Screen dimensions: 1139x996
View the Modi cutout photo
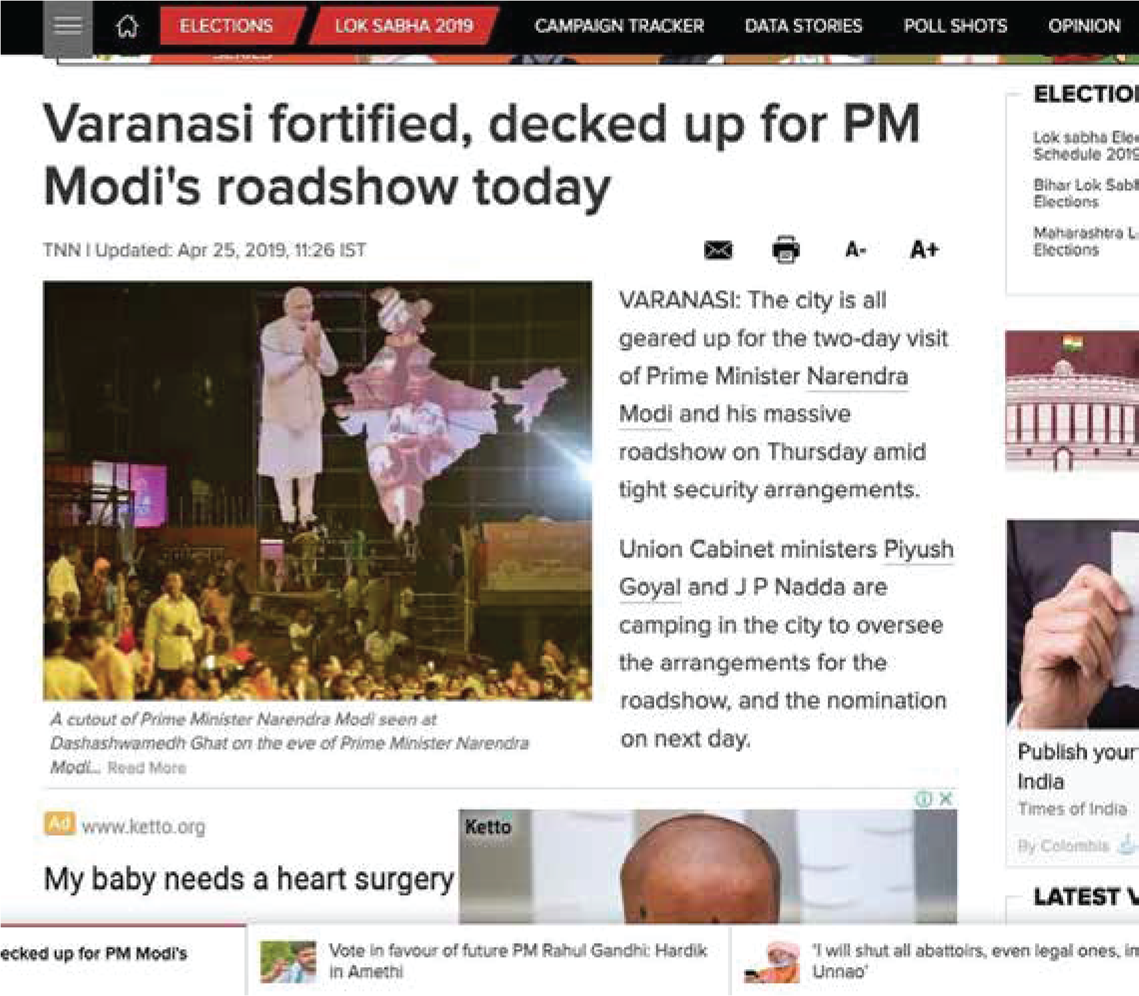click(318, 490)
